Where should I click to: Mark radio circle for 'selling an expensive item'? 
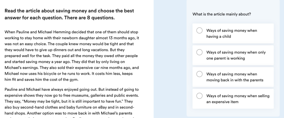pyautogui.click(x=199, y=96)
